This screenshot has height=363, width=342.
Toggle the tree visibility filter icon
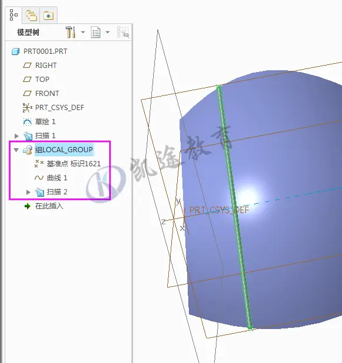pyautogui.click(x=123, y=32)
